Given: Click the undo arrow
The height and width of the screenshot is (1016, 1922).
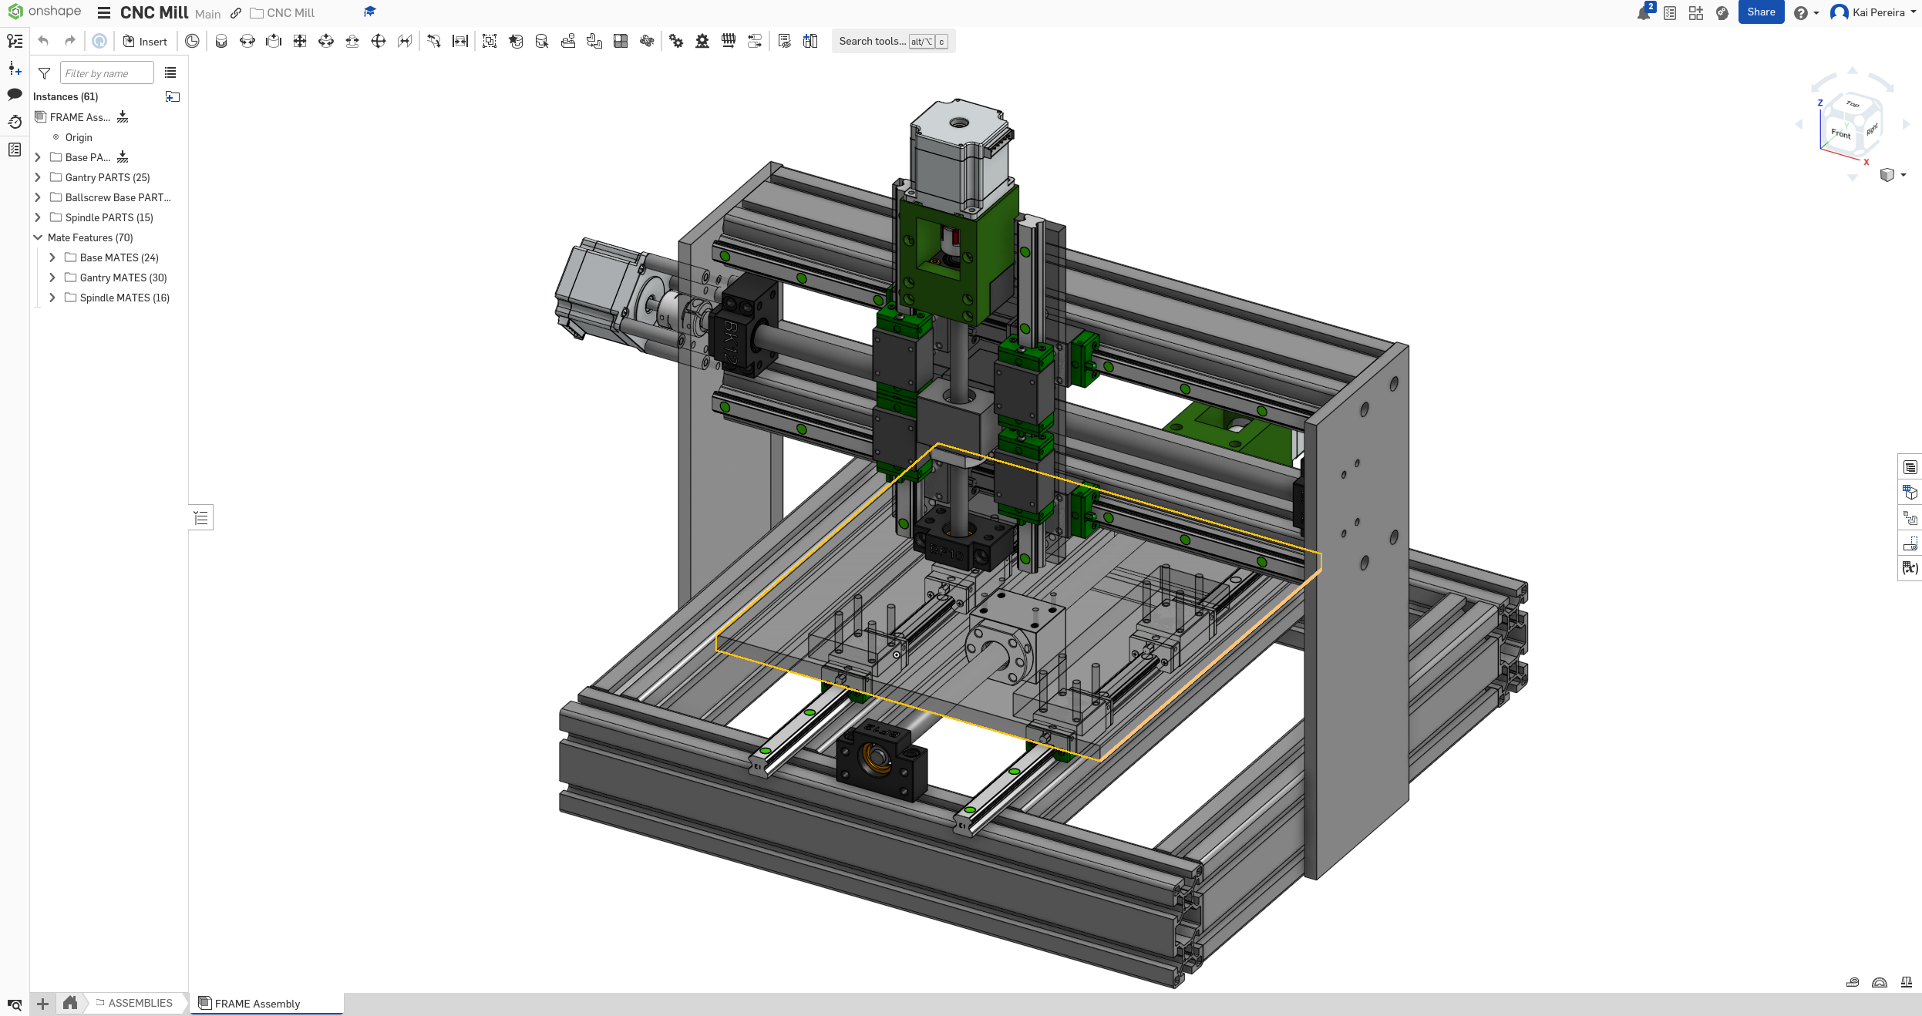Looking at the screenshot, I should point(44,42).
